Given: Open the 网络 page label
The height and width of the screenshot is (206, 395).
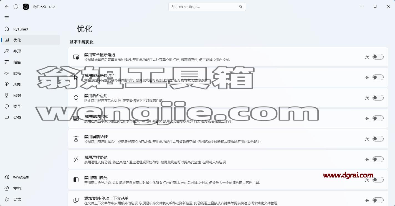Looking at the screenshot, I should (x=17, y=96).
